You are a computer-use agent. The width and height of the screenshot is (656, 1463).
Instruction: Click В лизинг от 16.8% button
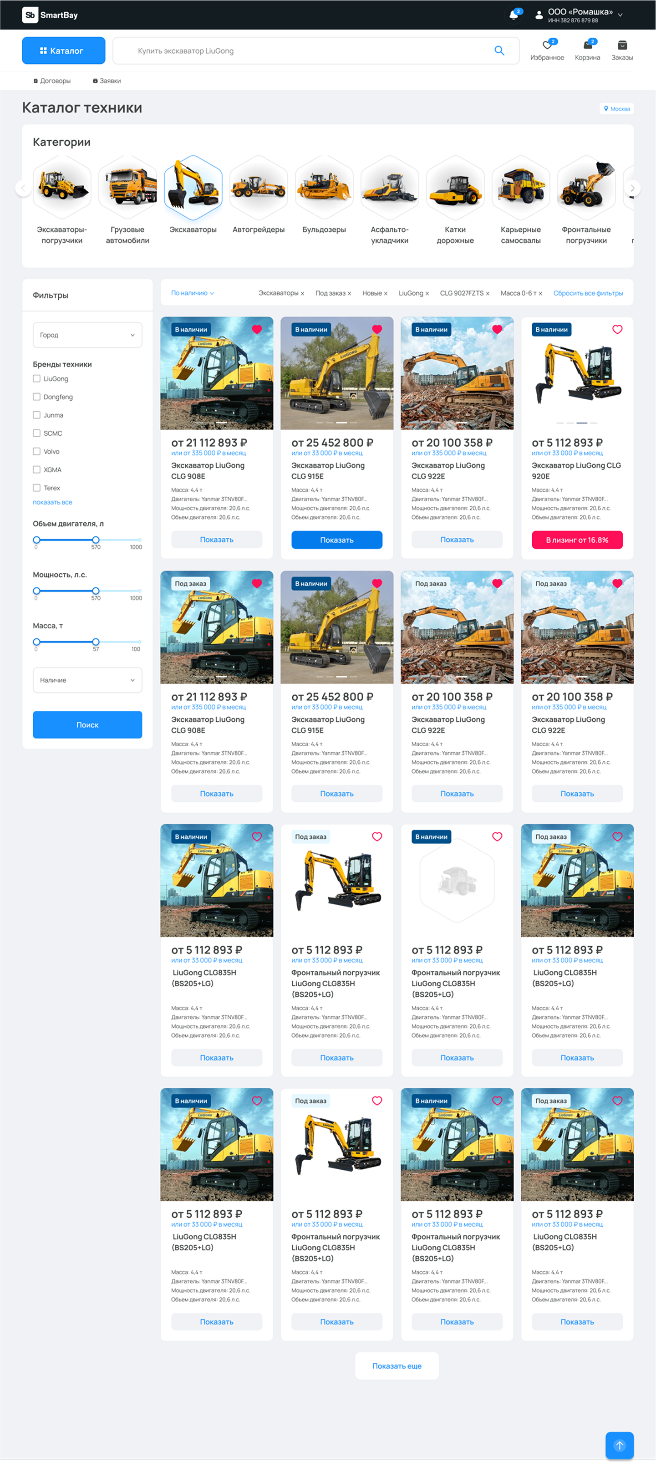point(577,540)
